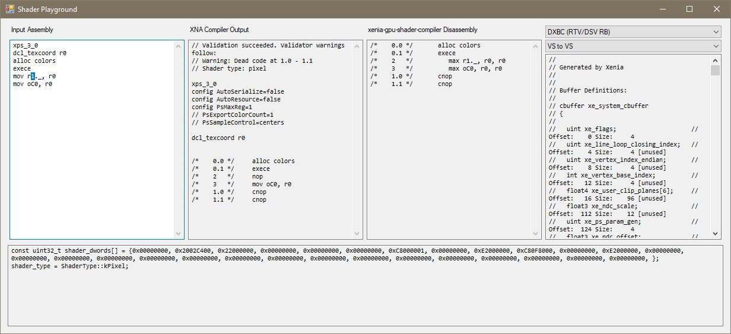
Task: Click 'config PsMaxReg=1' line
Action: pyautogui.click(x=222, y=107)
